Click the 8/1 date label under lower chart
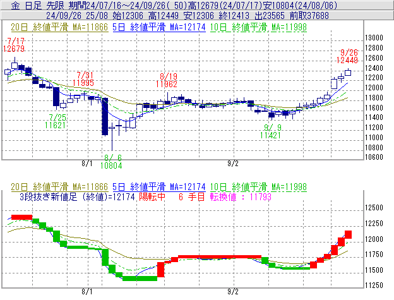This screenshot has height=300, width=394. pyautogui.click(x=87, y=292)
